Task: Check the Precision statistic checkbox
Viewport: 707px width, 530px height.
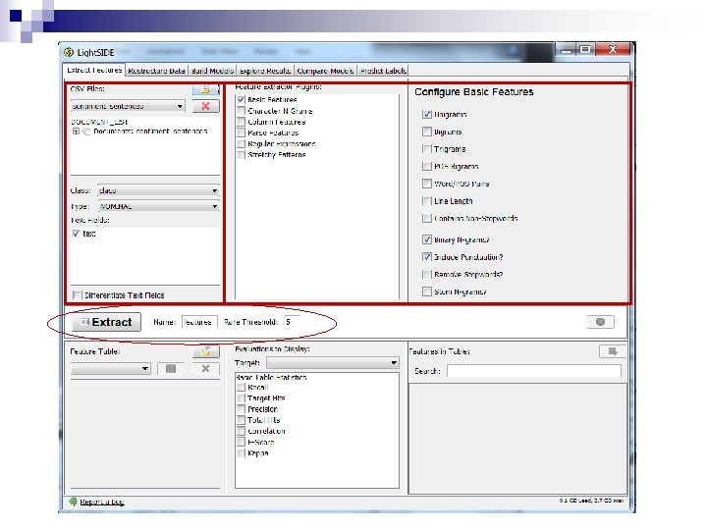Action: pyautogui.click(x=242, y=409)
